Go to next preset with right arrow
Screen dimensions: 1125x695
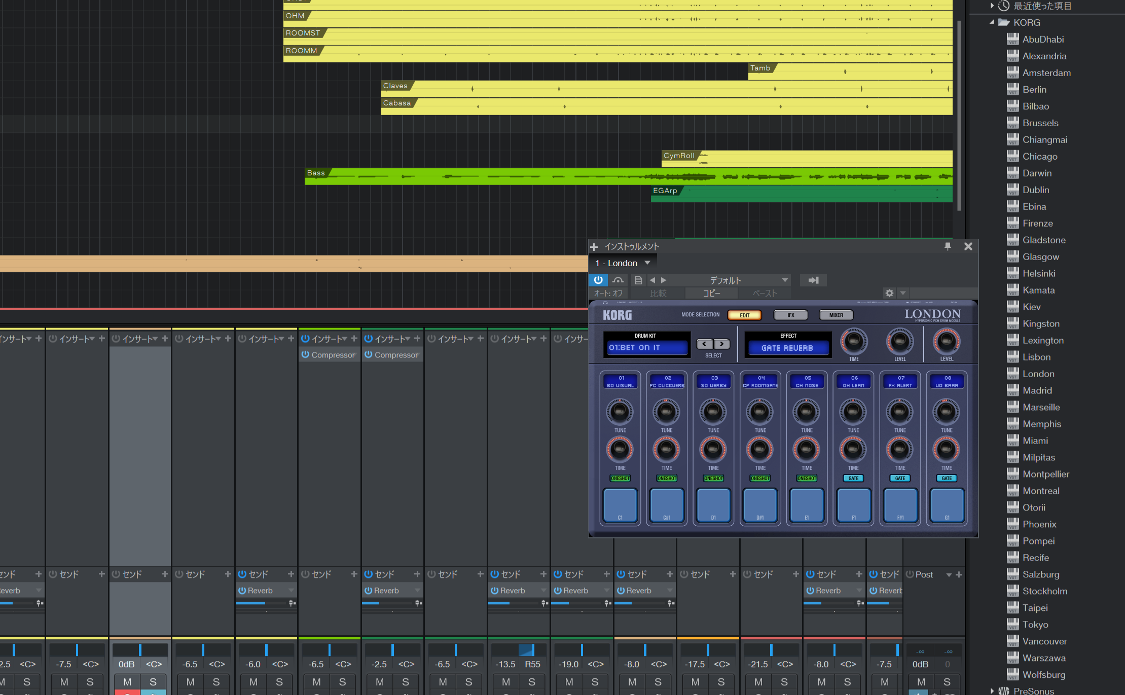point(664,280)
